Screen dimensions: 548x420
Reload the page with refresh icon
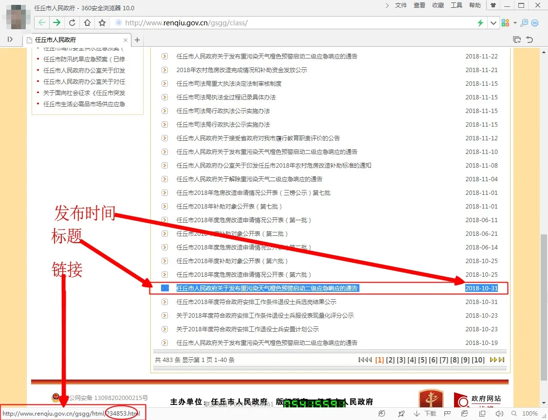coord(72,23)
